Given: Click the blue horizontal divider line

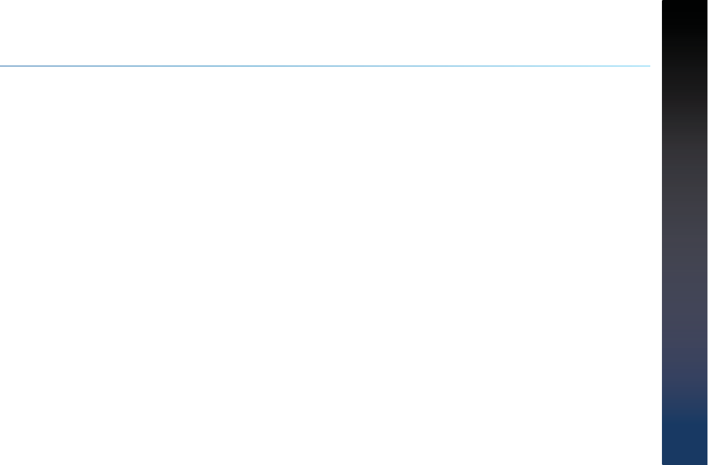Looking at the screenshot, I should click(x=325, y=66).
